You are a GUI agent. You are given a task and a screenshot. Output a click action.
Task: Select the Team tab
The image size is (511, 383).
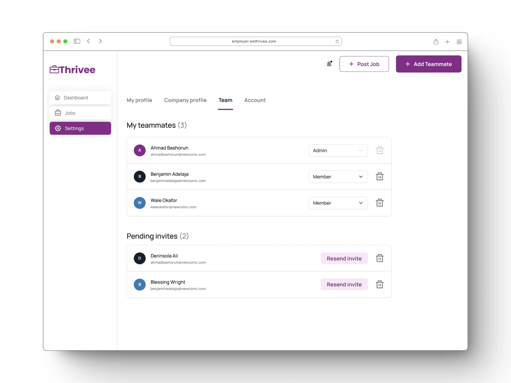coord(225,100)
